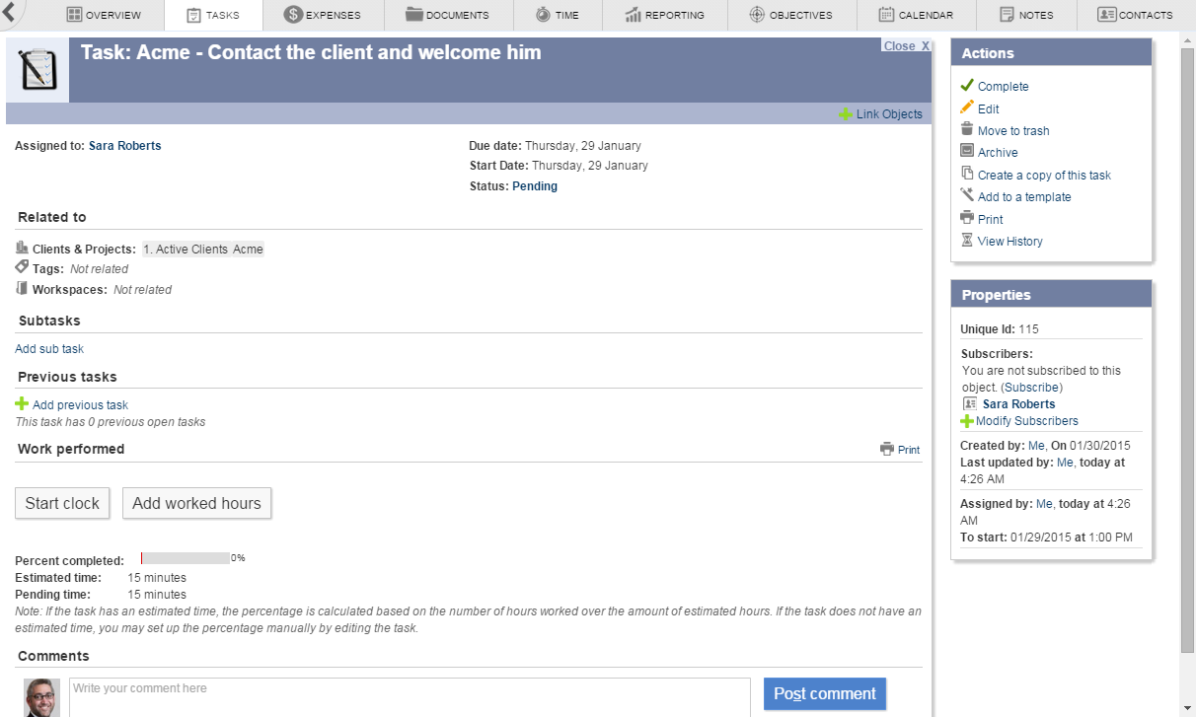Click the Move to trash bin icon
Screen dimensions: 1196x717
tap(967, 129)
